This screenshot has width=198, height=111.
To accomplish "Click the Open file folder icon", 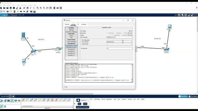I will (x=4, y=8).
